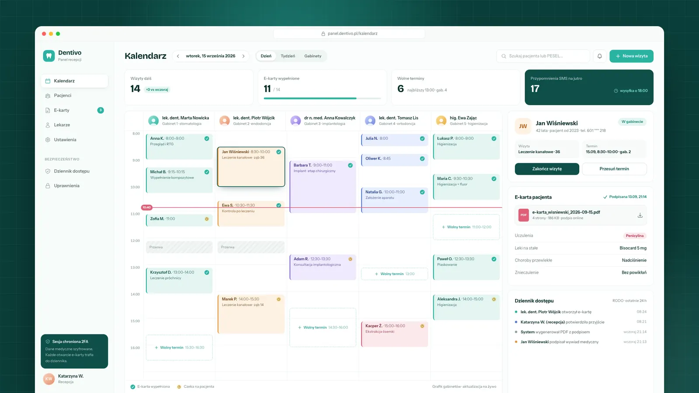Open Anna Kowalczyk's doctor avatar

point(296,121)
